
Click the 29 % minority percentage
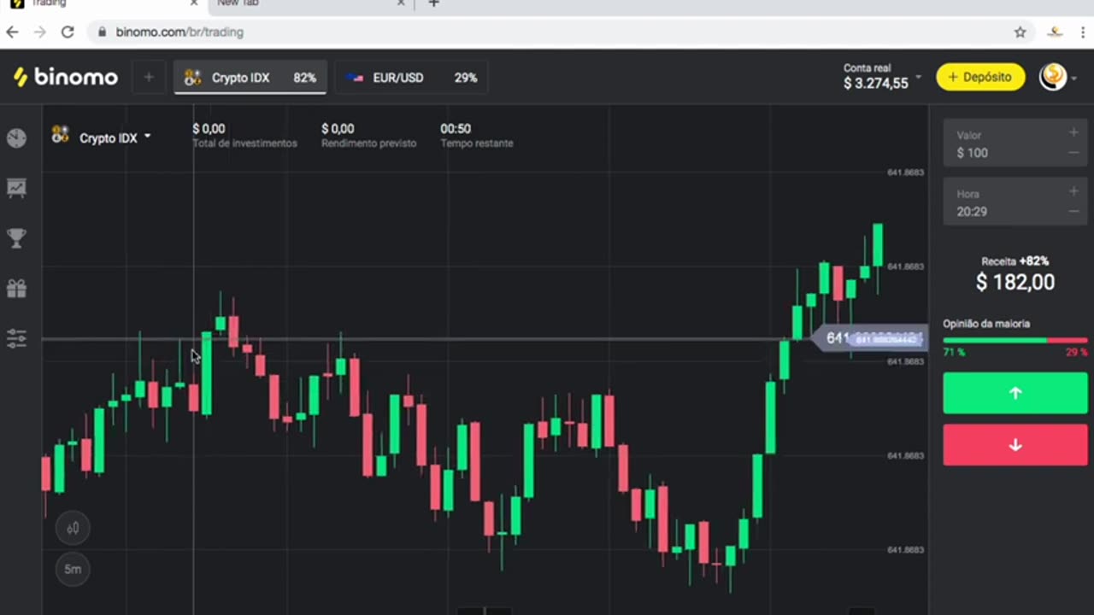[x=1077, y=352]
